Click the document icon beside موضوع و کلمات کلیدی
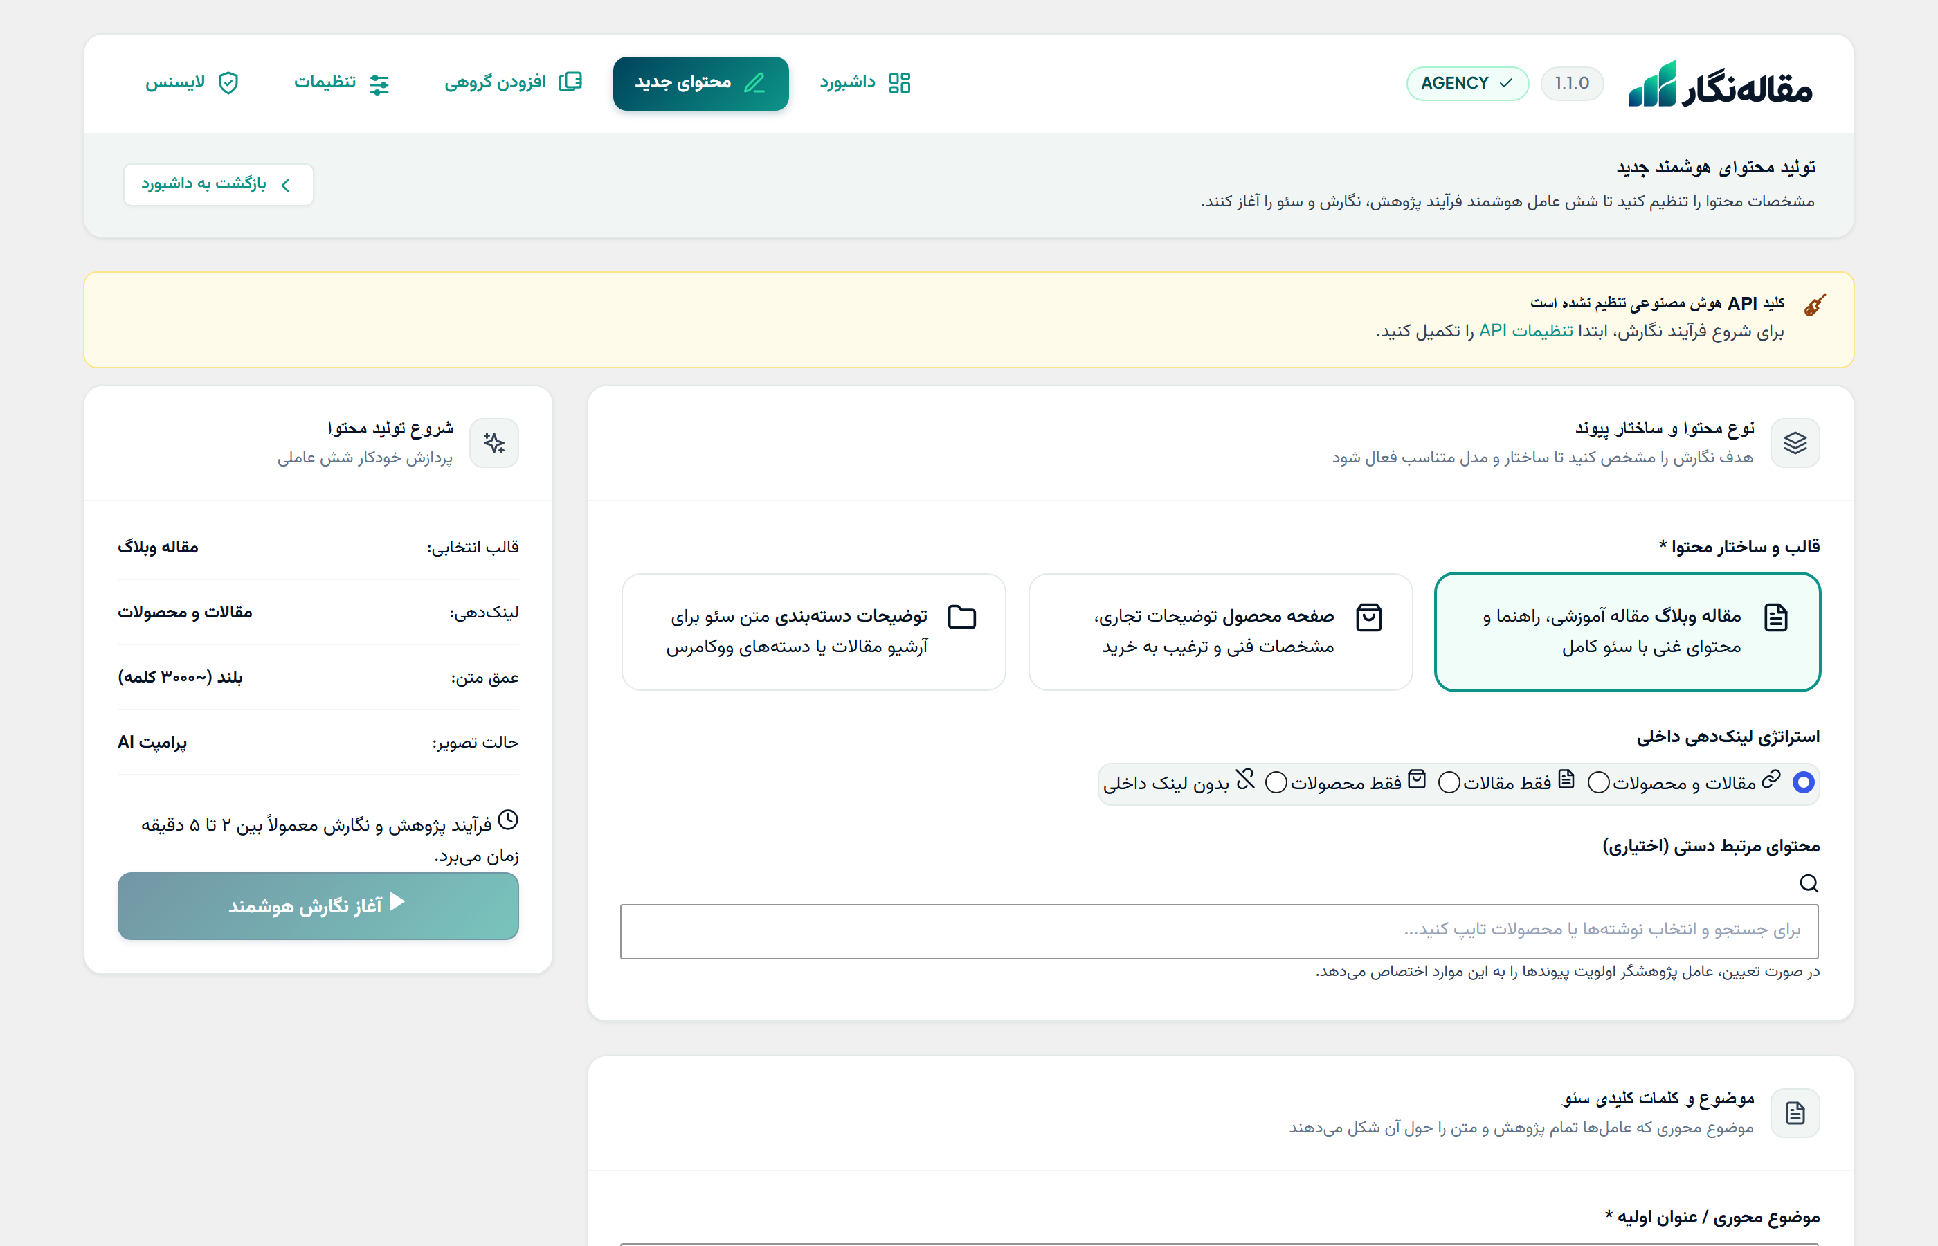The width and height of the screenshot is (1938, 1246). 1795,1112
